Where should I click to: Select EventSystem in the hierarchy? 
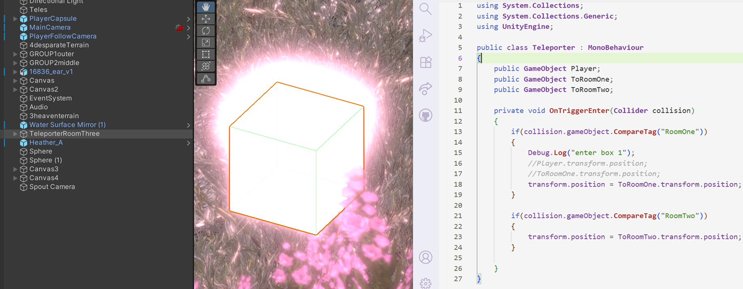[51, 98]
